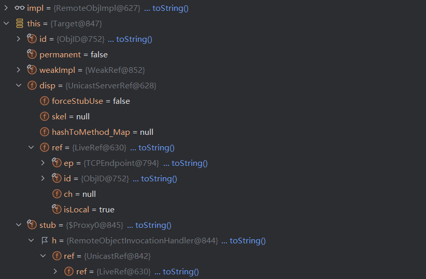This screenshot has height=279, width=426.
Task: Collapse the stub $Proxy0 node
Action: click(19, 225)
